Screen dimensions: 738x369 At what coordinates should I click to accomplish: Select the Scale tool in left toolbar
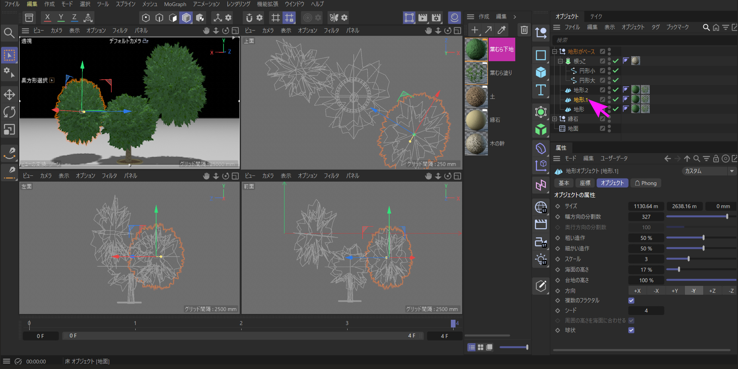click(x=9, y=130)
